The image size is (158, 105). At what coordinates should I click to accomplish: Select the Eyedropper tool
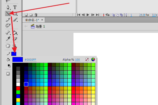click(8, 39)
